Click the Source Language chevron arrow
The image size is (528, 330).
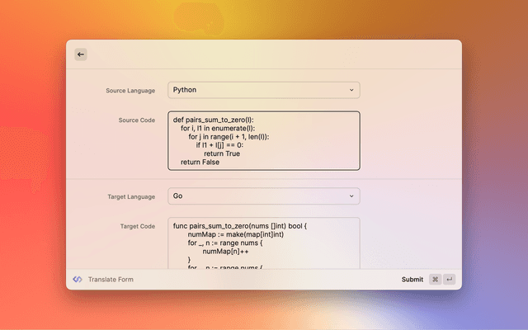[351, 90]
